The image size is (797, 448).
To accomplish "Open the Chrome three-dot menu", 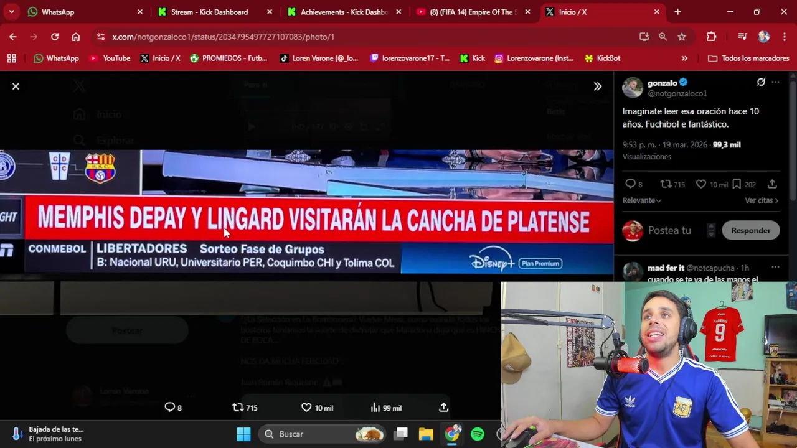I will coord(784,37).
